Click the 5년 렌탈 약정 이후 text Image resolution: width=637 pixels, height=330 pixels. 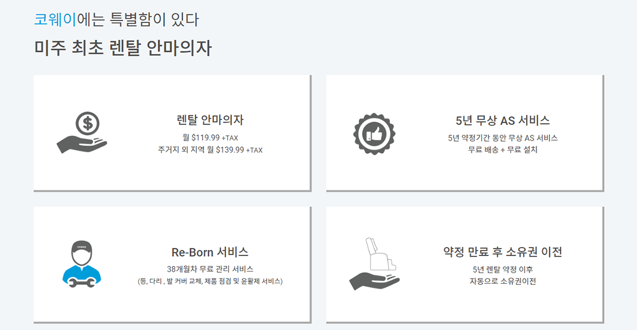503,269
